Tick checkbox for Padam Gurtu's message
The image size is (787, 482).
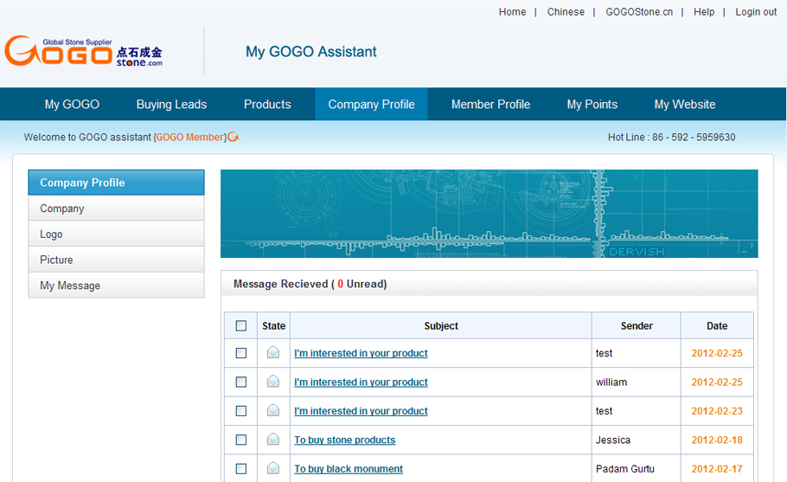coord(241,469)
